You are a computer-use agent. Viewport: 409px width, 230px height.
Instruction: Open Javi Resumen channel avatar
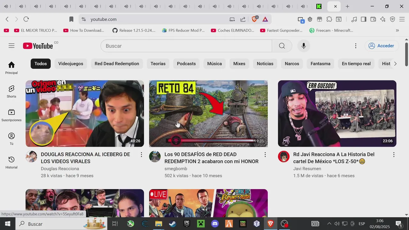284,157
